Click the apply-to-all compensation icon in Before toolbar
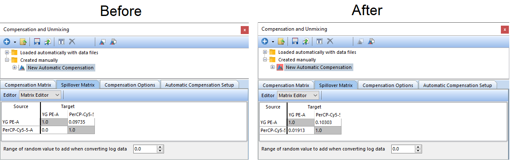 (113, 42)
